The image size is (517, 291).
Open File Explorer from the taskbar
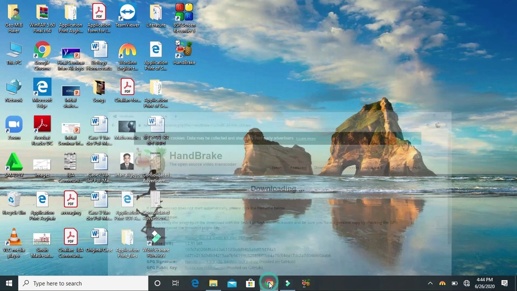click(x=213, y=283)
